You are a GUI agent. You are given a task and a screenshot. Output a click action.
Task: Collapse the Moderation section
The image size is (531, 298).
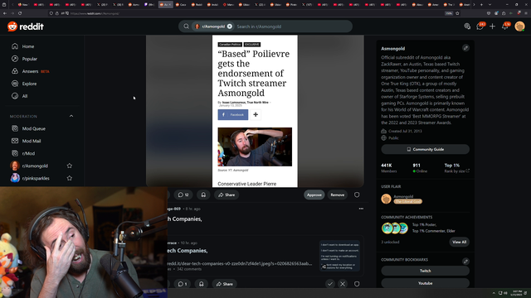[71, 116]
